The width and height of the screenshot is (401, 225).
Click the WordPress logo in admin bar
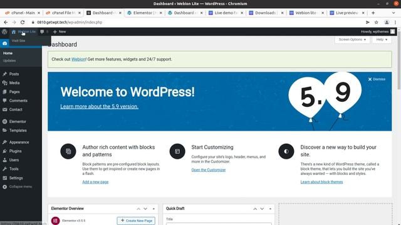tap(4, 32)
